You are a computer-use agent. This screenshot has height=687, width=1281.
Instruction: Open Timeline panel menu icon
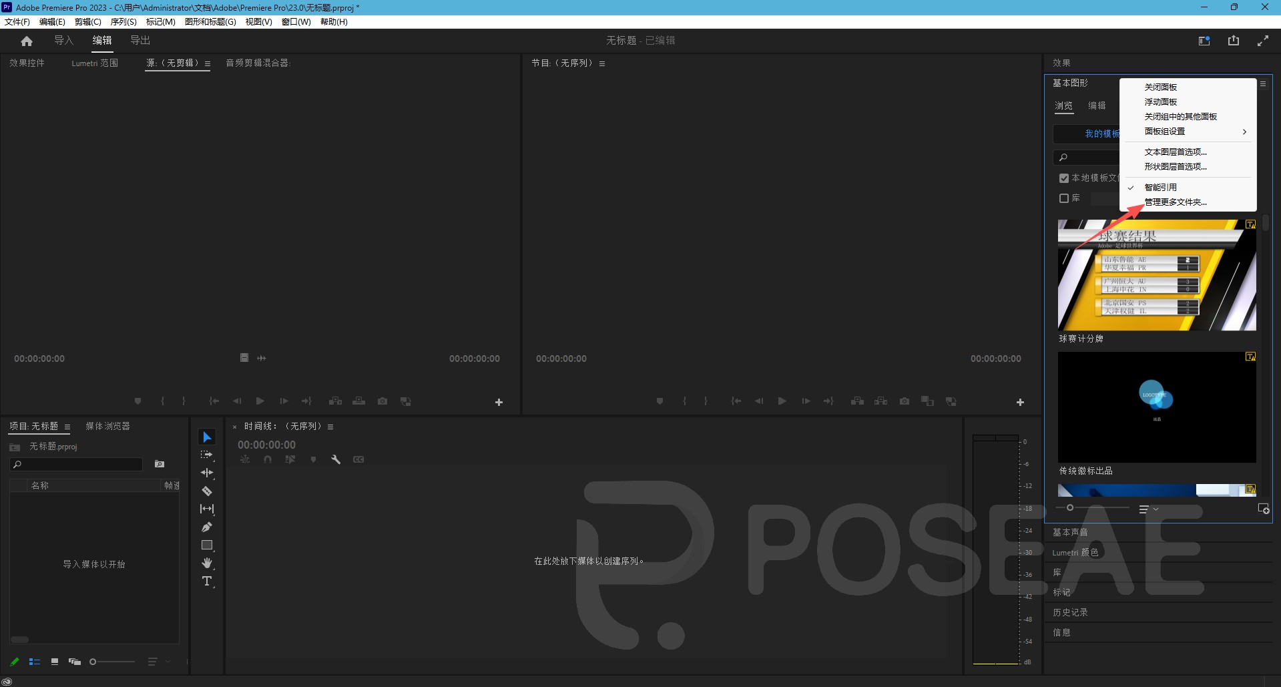[x=330, y=427]
